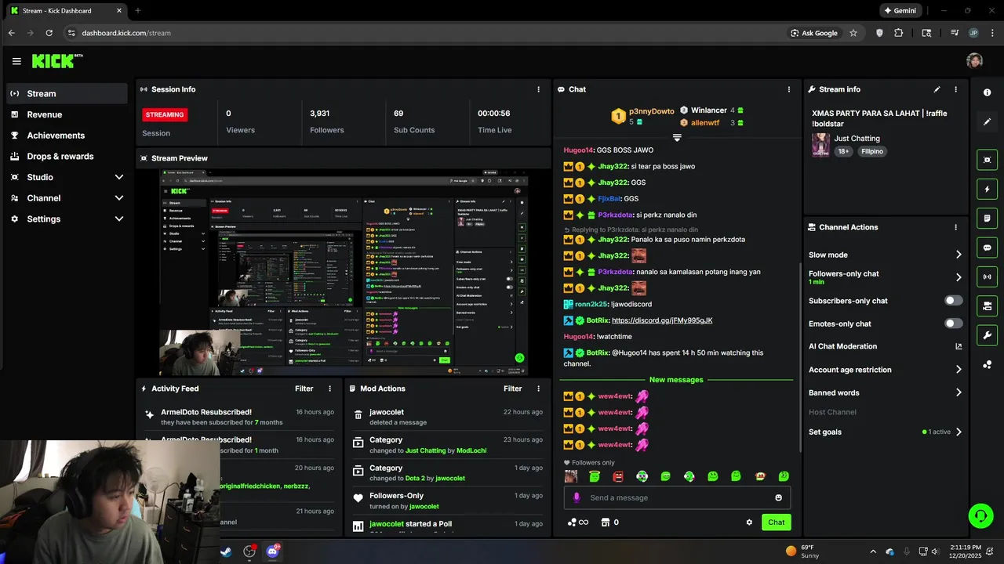Bookmark this page with star icon
1004x564 pixels.
pyautogui.click(x=853, y=33)
